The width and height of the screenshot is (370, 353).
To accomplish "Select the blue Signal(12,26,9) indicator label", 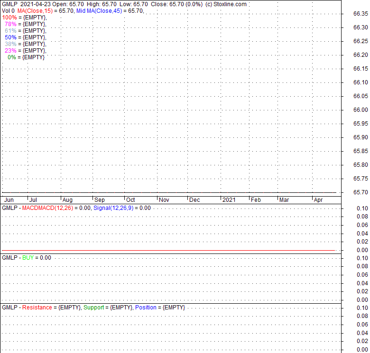I will tap(113, 208).
